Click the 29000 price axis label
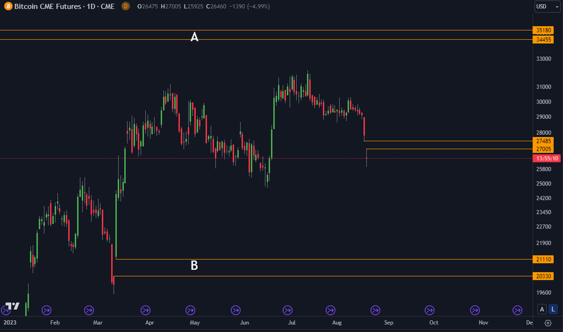Image resolution: width=563 pixels, height=332 pixels. 544,116
